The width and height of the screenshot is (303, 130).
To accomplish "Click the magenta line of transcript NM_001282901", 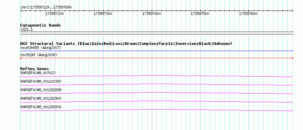I will click(x=157, y=110).
